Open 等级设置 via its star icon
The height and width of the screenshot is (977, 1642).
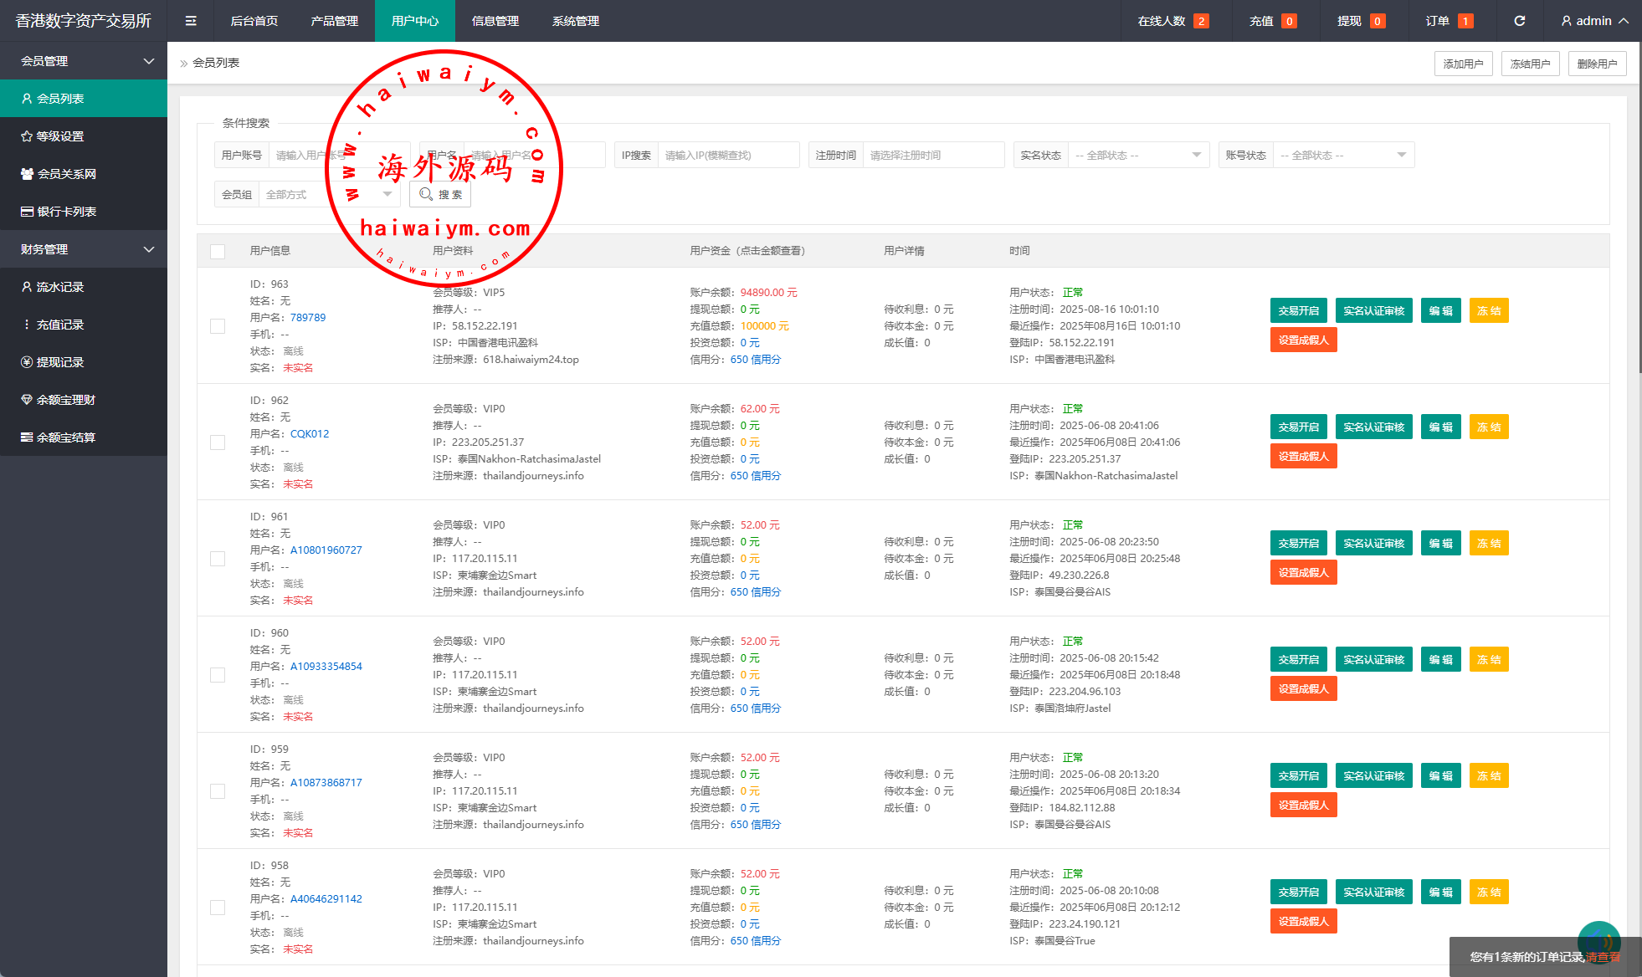point(27,136)
